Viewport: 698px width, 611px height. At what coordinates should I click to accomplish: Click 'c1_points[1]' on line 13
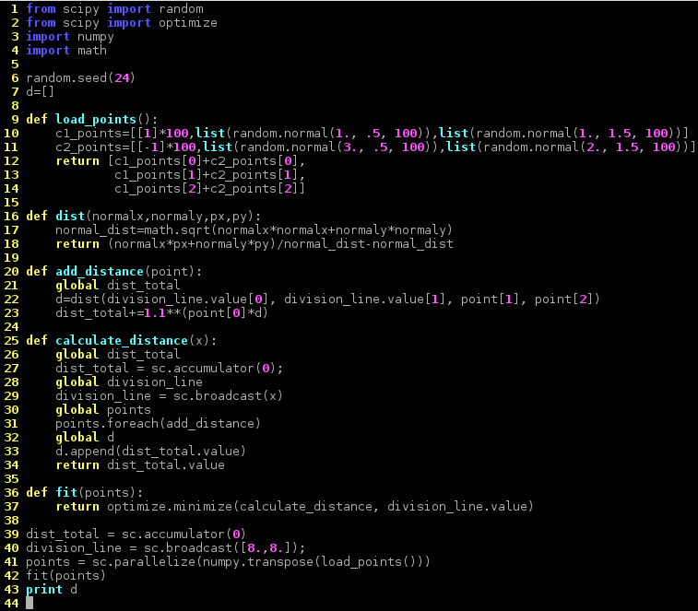pos(155,175)
